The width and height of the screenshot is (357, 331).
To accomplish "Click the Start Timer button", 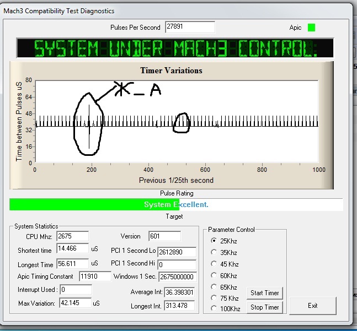I will (x=264, y=293).
